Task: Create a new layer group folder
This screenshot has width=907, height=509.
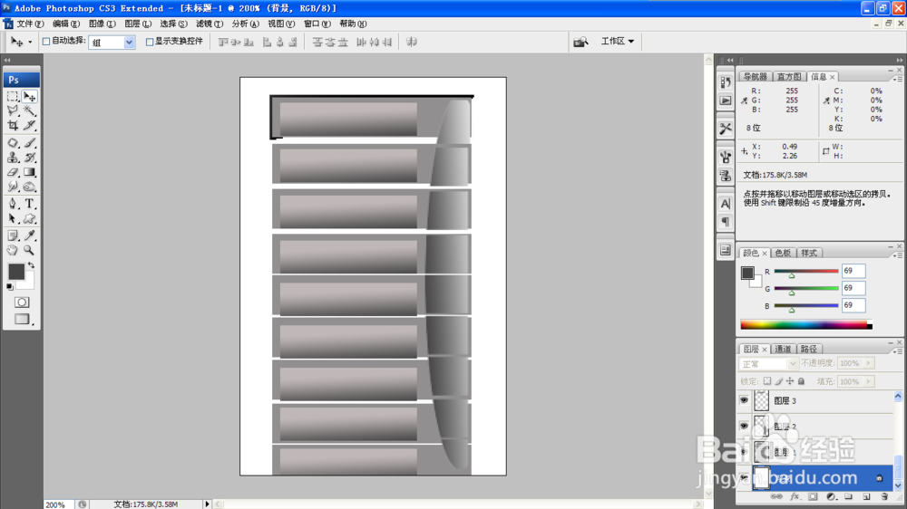Action: coord(849,497)
